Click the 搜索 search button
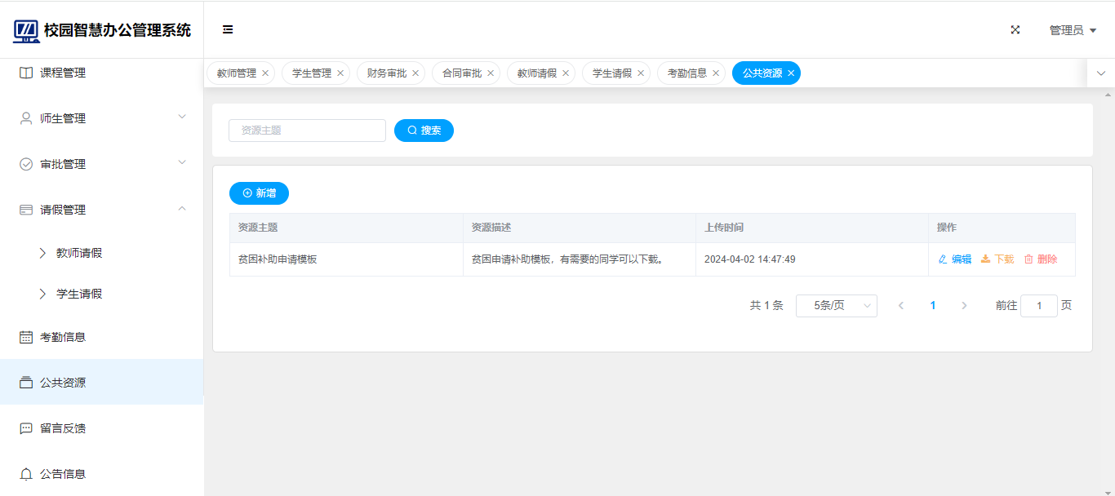The height and width of the screenshot is (496, 1115). (424, 131)
